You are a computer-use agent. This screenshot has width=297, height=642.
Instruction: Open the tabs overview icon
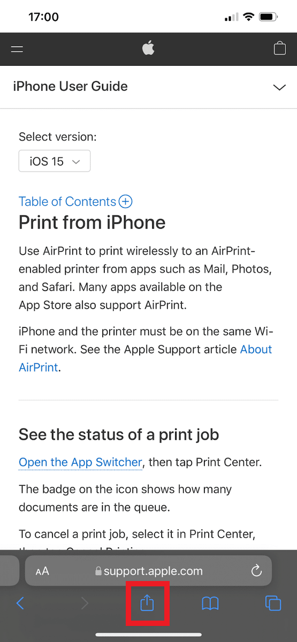click(x=273, y=603)
